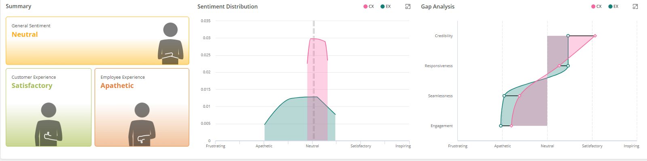This screenshot has height=161, width=647.
Task: Click the Summary section title
Action: click(18, 6)
